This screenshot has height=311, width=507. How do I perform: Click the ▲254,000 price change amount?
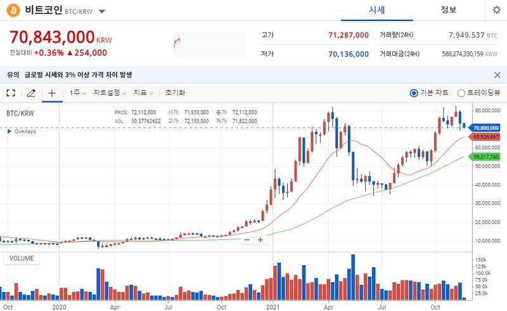[x=87, y=53]
